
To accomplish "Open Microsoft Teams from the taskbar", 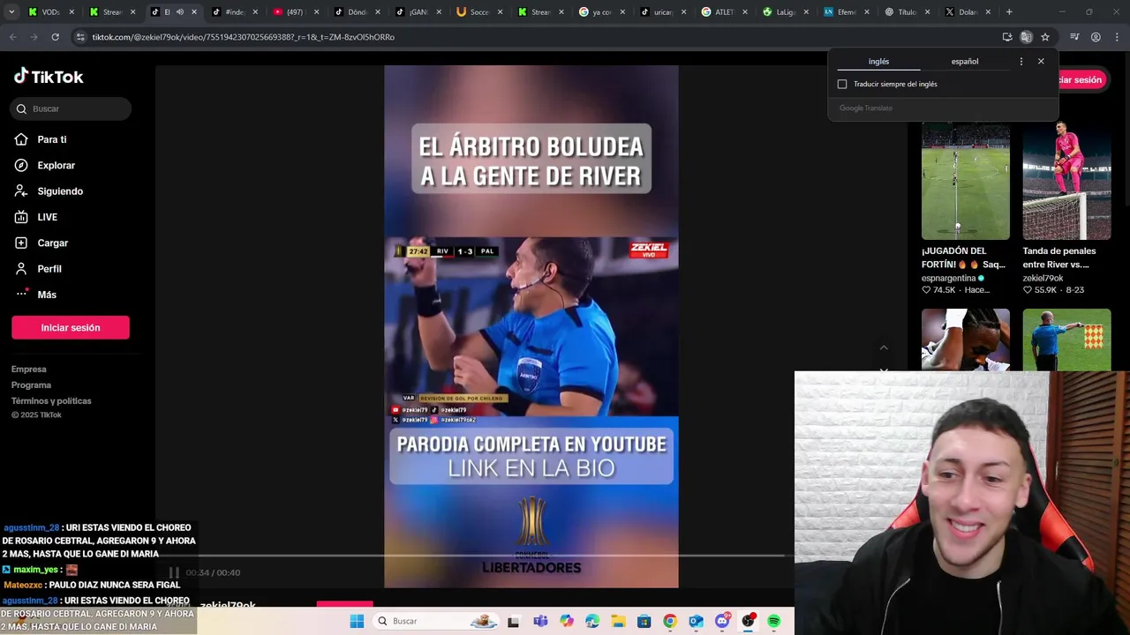I will (x=540, y=621).
